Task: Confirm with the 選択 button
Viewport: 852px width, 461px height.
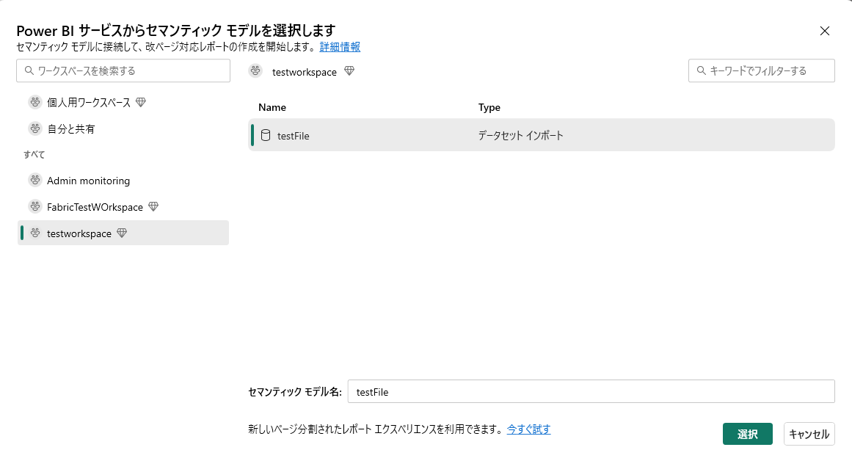Action: point(748,434)
